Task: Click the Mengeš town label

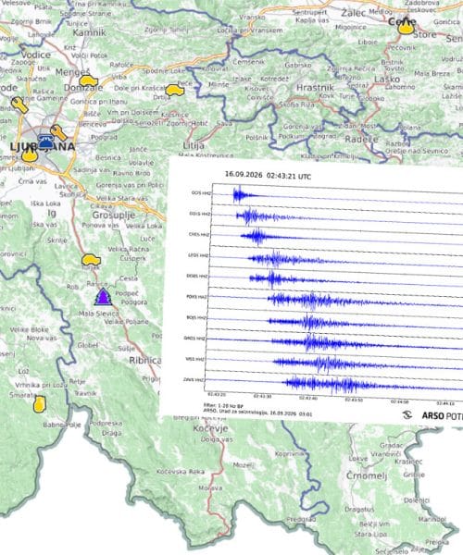Action: 72,72
